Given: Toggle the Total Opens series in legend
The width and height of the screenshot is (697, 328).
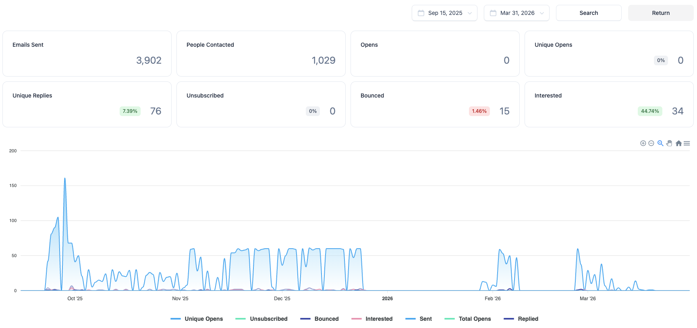Looking at the screenshot, I should tap(468, 319).
